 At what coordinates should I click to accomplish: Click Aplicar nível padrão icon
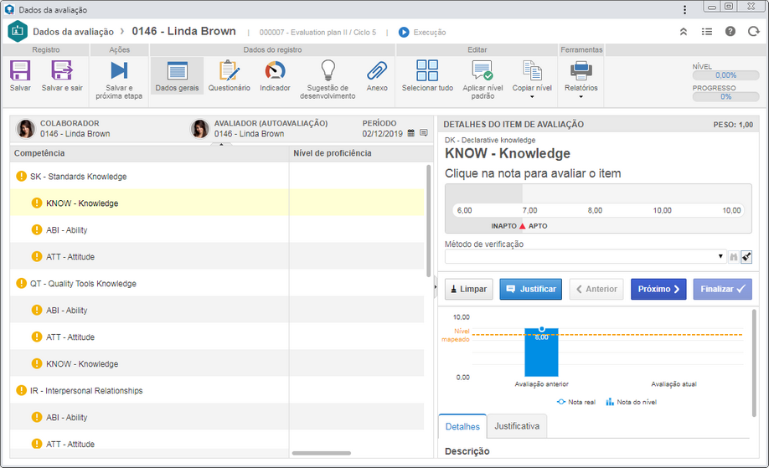point(483,70)
